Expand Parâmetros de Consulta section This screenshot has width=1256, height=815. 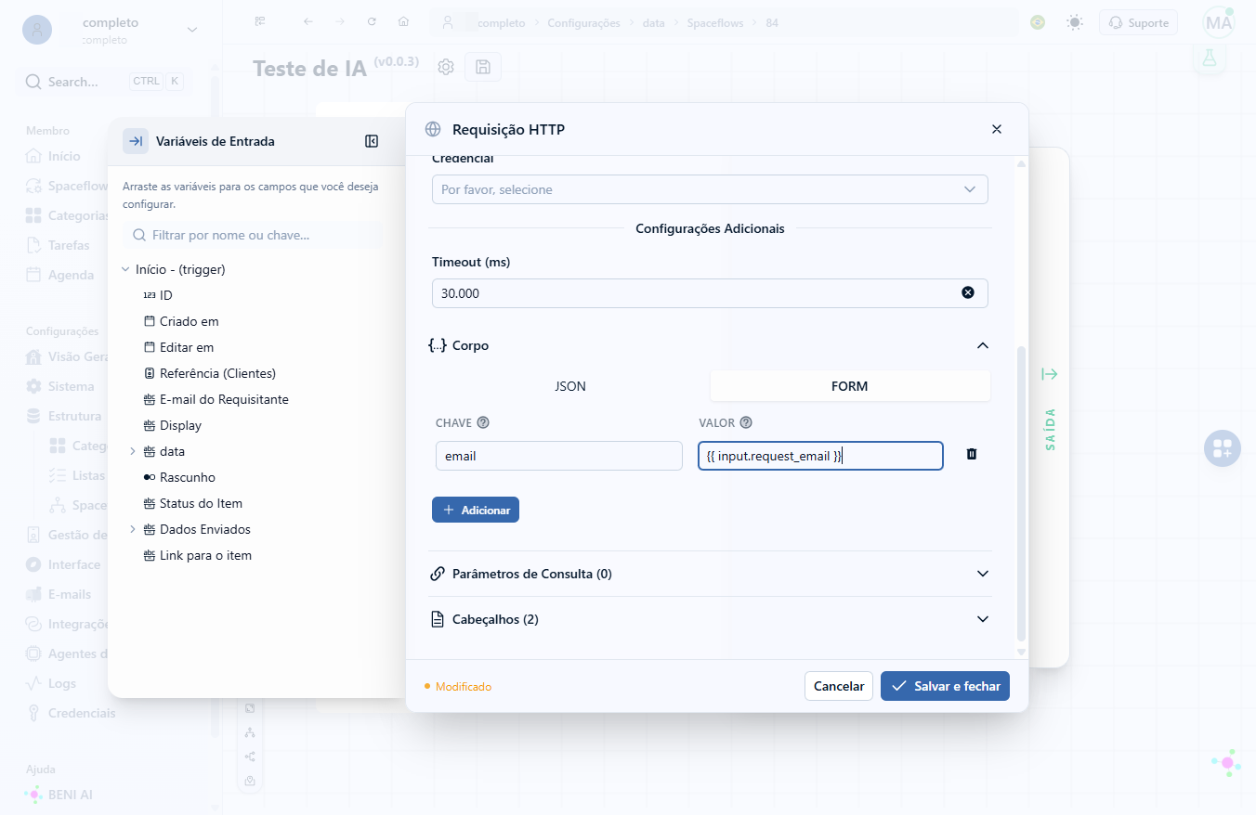(x=710, y=574)
